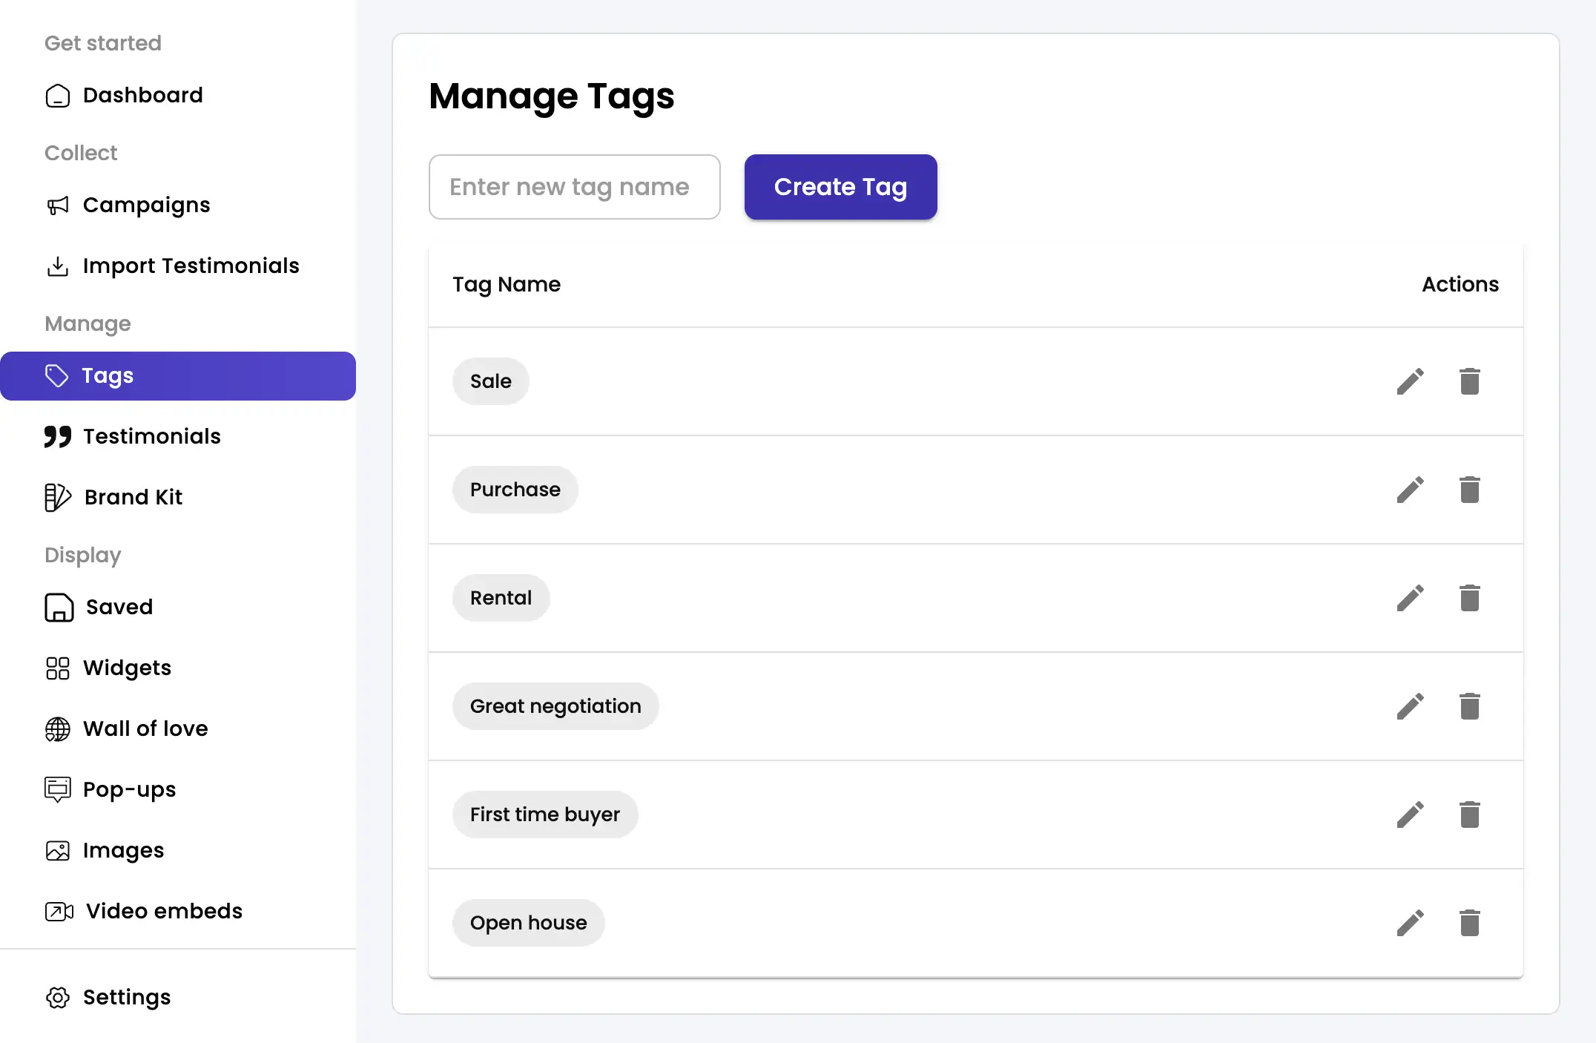Select the Testimonials quote icon
Image resolution: width=1596 pixels, height=1043 pixels.
tap(58, 437)
